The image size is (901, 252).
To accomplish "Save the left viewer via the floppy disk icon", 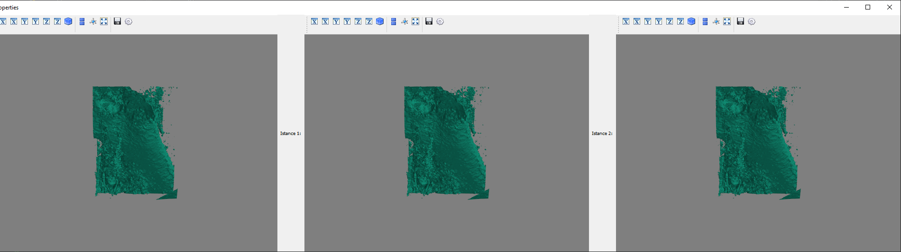I will (x=118, y=21).
